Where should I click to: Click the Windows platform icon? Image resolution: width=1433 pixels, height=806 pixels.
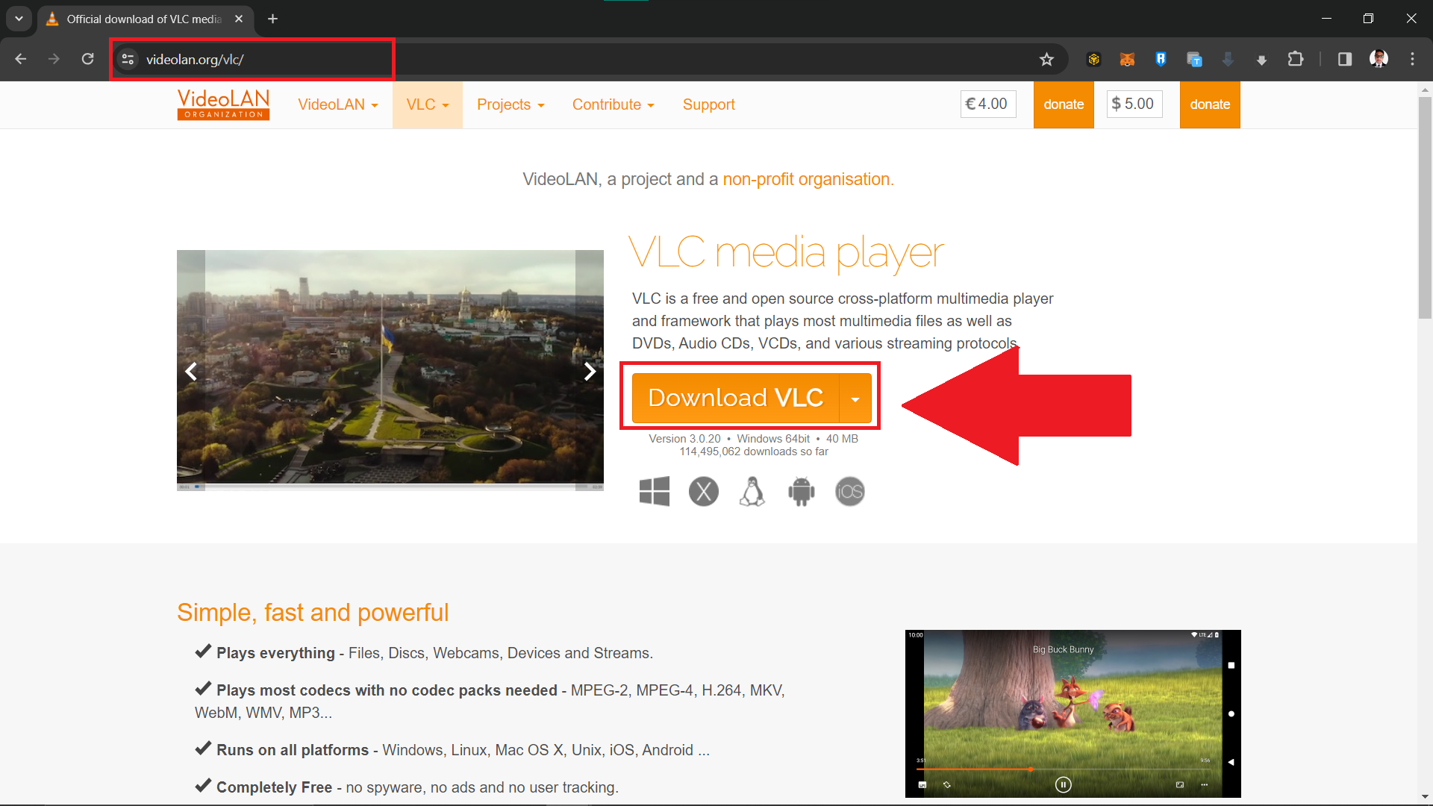655,491
